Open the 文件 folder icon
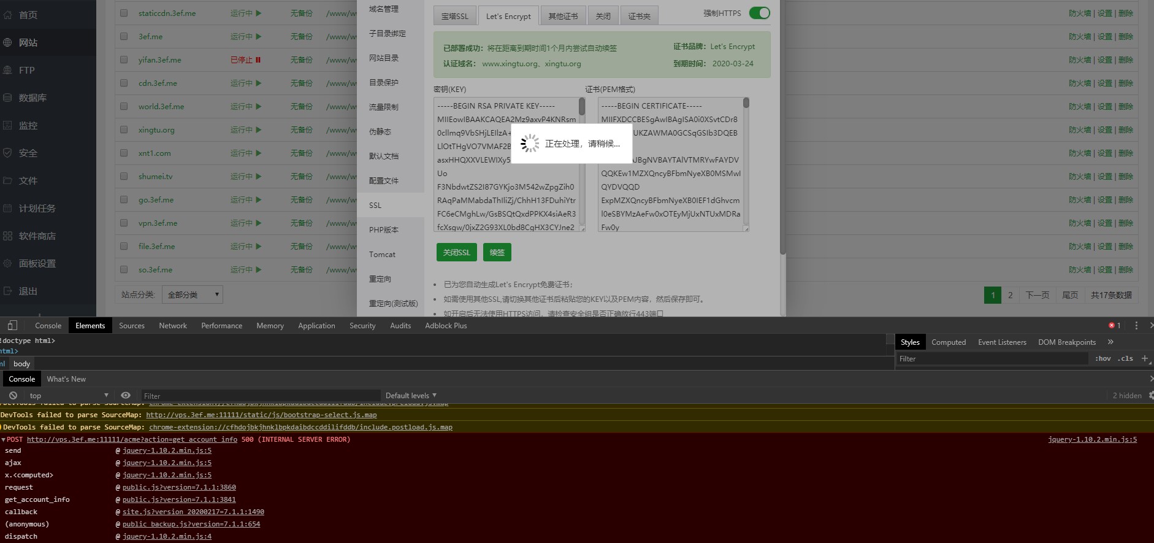 coord(8,180)
